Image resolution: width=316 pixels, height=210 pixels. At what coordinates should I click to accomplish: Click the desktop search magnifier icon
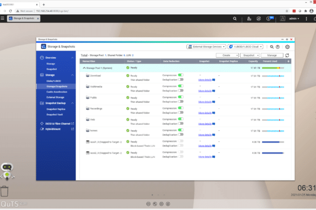pos(235,19)
